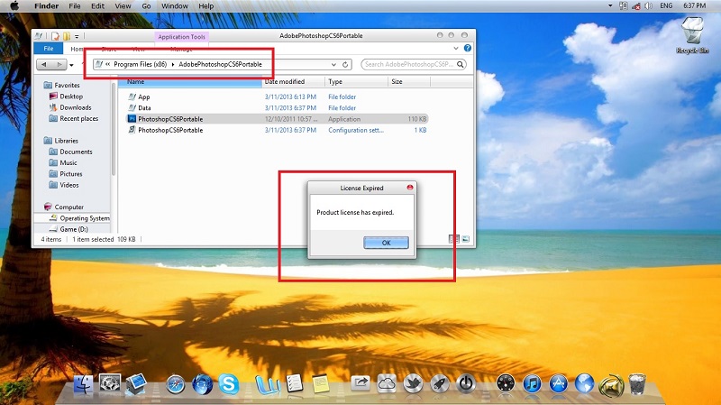Open the Window menu
This screenshot has width=721, height=405.
click(174, 6)
